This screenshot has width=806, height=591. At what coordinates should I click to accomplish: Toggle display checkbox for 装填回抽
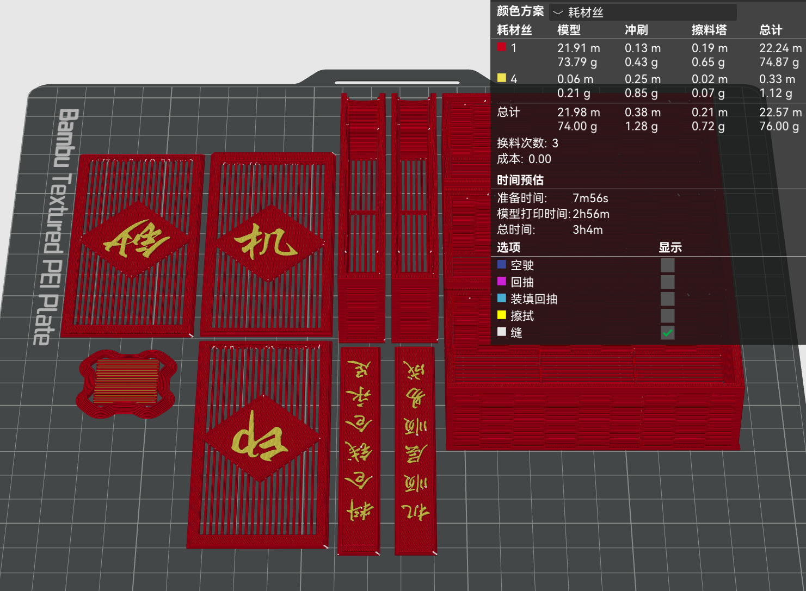[667, 298]
